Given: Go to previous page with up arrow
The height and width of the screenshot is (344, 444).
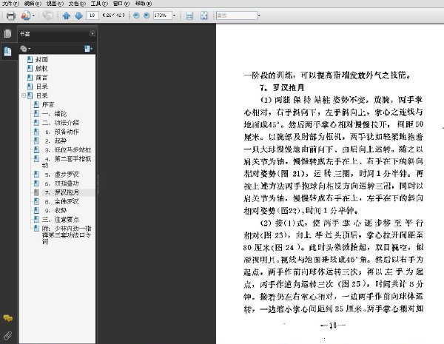Looking at the screenshot, I should click(x=67, y=16).
